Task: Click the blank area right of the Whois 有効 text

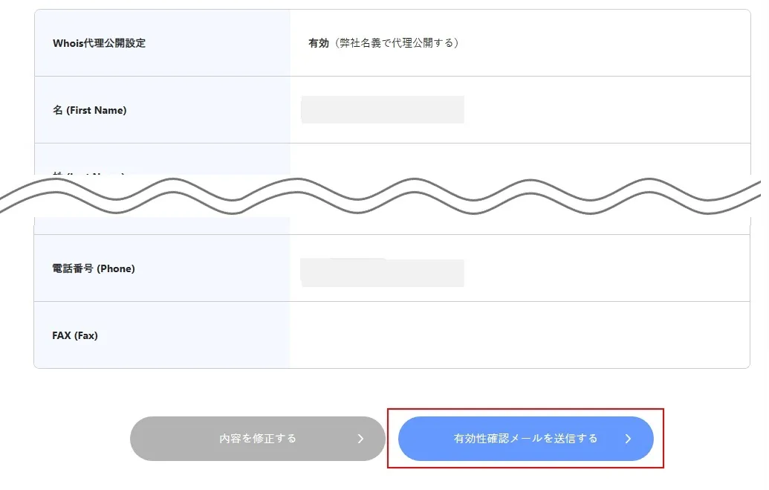Action: coord(605,43)
